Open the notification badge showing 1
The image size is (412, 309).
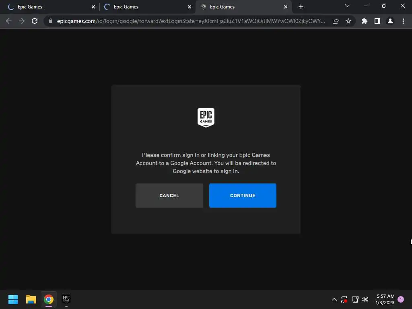401,299
